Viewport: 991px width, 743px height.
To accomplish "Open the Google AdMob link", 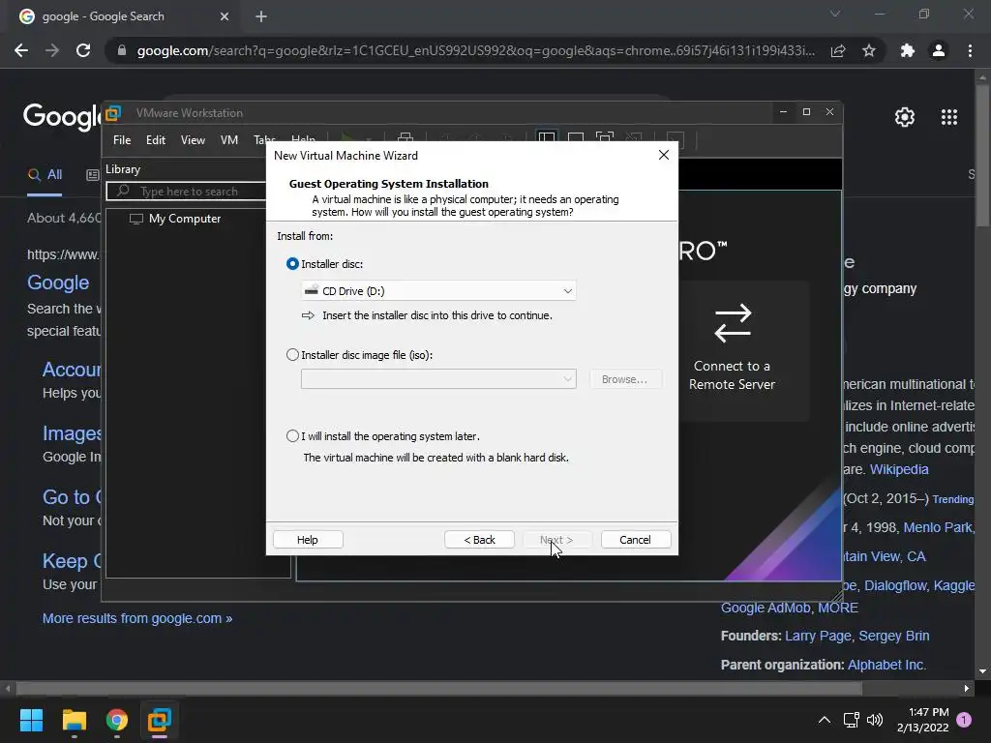I will point(766,608).
